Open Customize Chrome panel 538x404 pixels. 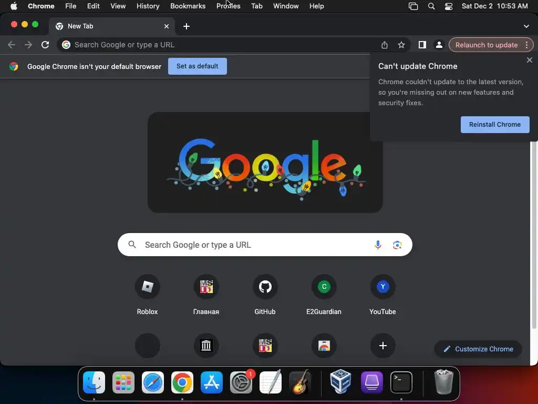click(478, 349)
